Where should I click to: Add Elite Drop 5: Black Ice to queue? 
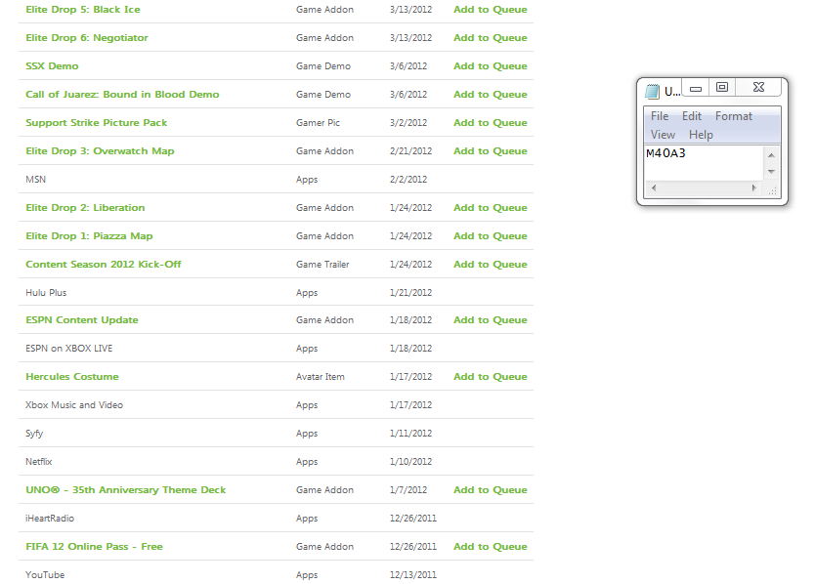click(x=491, y=10)
